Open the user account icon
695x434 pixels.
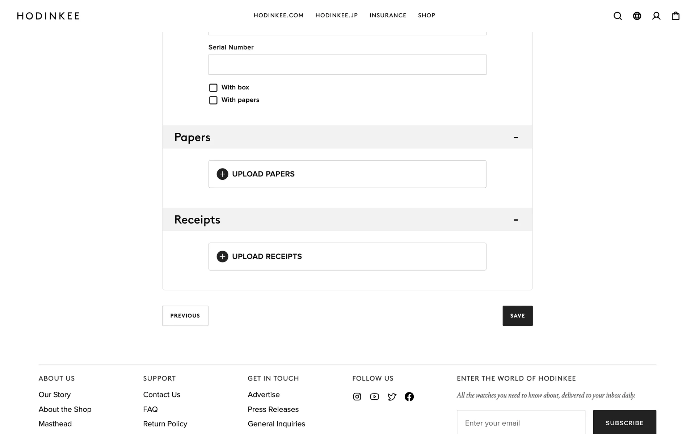(656, 16)
